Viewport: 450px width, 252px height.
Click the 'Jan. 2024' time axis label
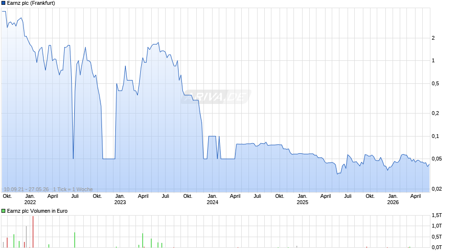pos(213,199)
